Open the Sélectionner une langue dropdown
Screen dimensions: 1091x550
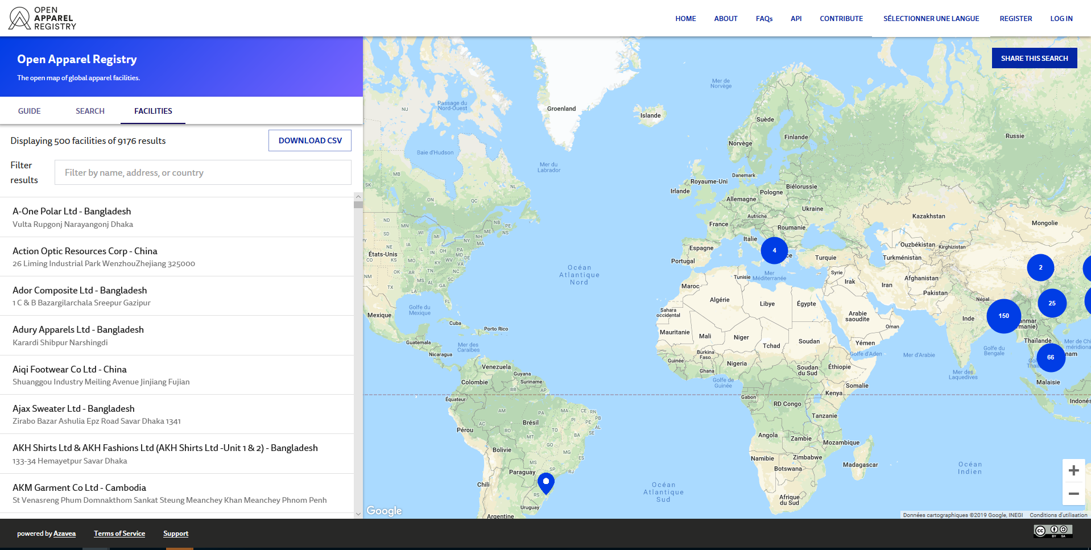931,18
